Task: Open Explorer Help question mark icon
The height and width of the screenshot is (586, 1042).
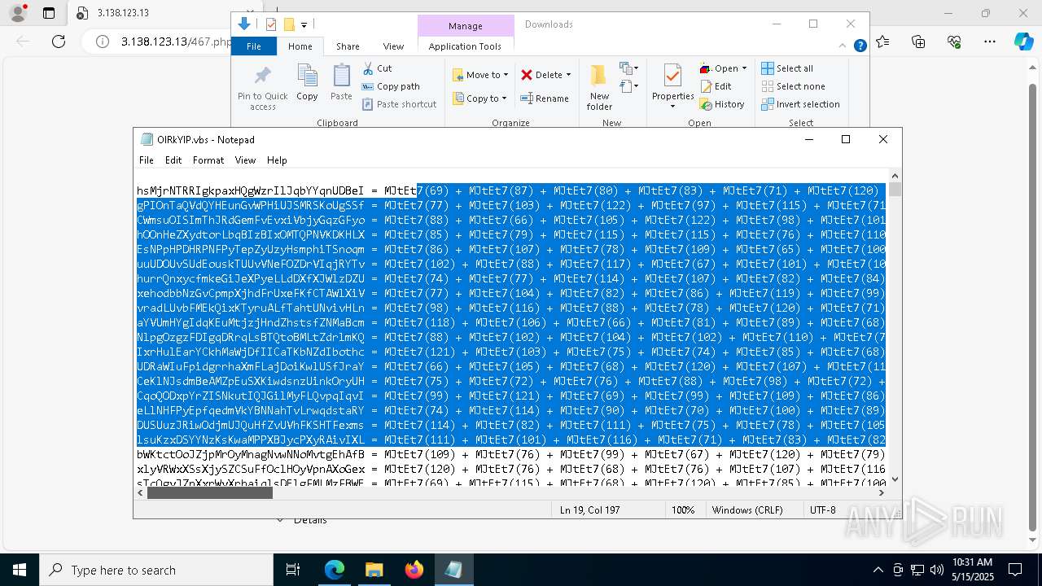Action: pyautogui.click(x=860, y=46)
